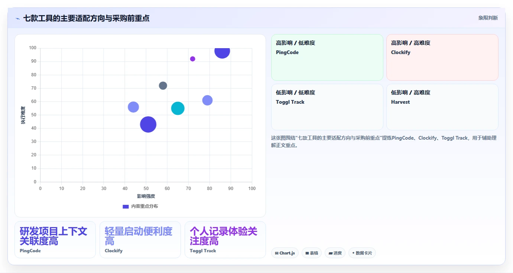513x273 pixels.
Task: Click the 象限判断 label in the header
Action: [488, 18]
